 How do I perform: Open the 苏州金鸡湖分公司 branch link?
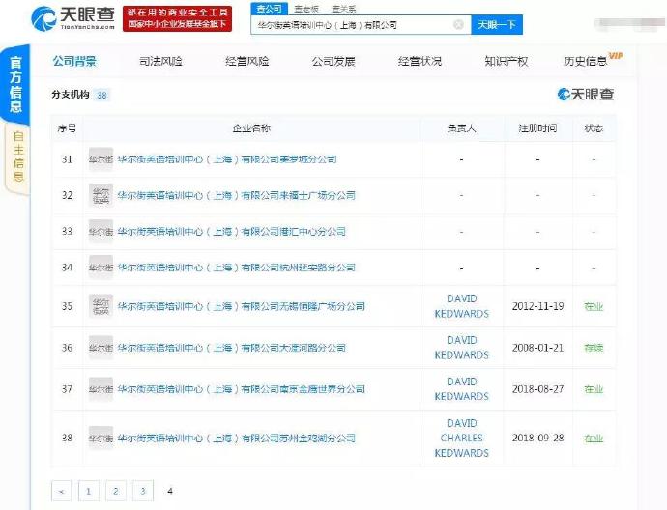(x=241, y=438)
